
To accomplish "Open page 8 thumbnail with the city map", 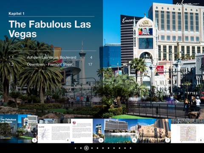I will [187, 131].
